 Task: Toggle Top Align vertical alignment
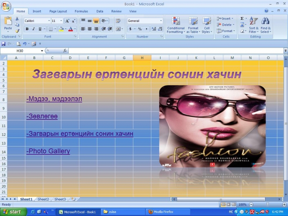83,21
